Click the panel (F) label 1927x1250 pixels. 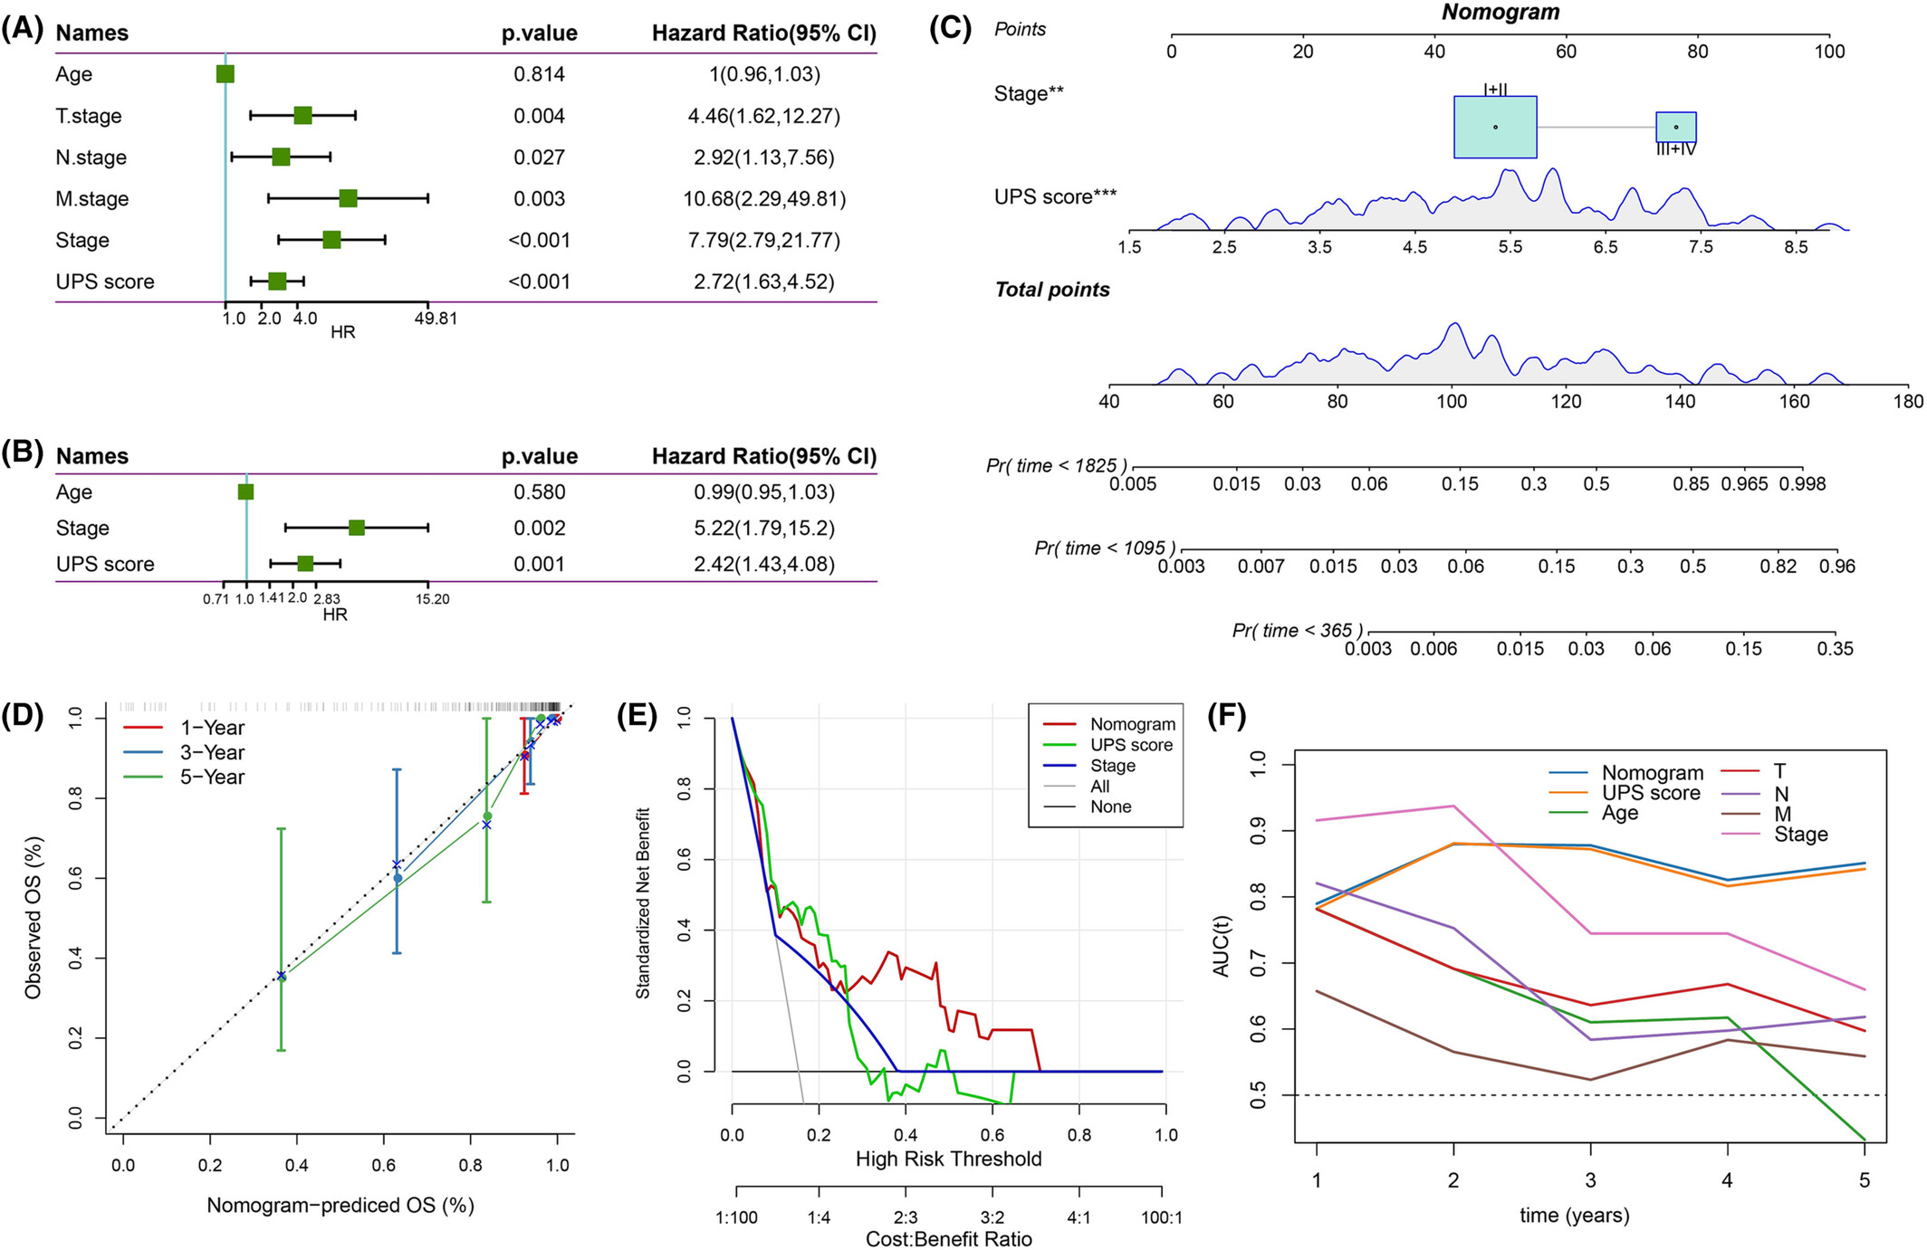coord(1227,715)
